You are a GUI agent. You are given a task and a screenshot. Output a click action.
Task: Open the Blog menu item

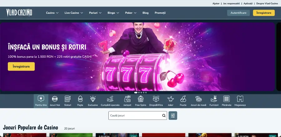(145, 13)
